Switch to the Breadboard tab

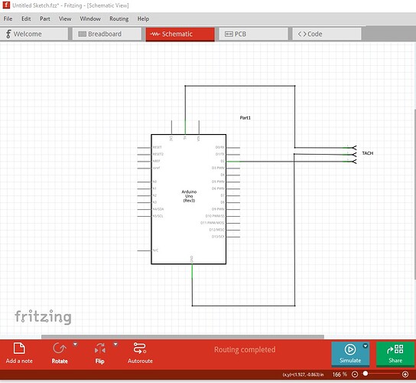(107, 34)
